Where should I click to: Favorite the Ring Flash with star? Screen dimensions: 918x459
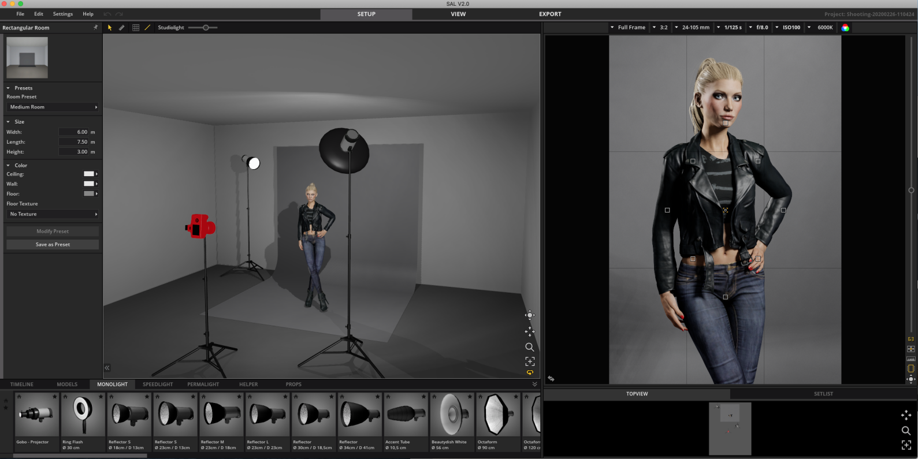pos(101,397)
